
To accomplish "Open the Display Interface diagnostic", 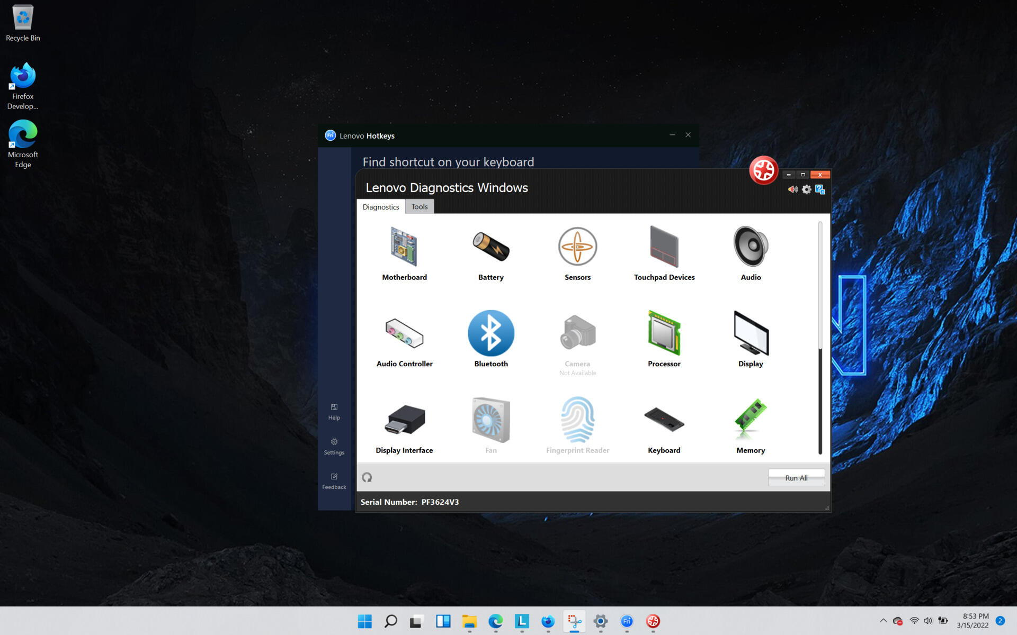I will [x=404, y=420].
